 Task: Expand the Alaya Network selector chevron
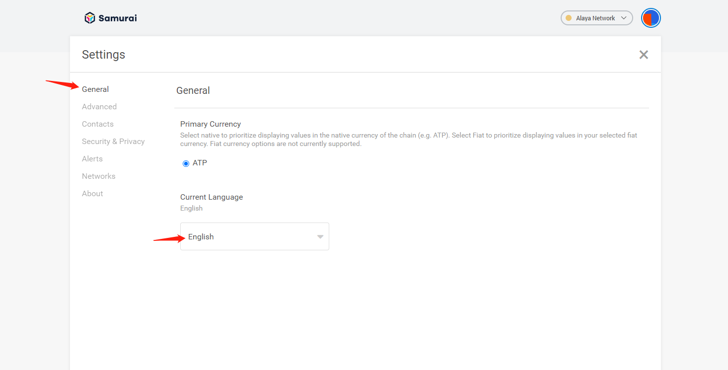(624, 18)
